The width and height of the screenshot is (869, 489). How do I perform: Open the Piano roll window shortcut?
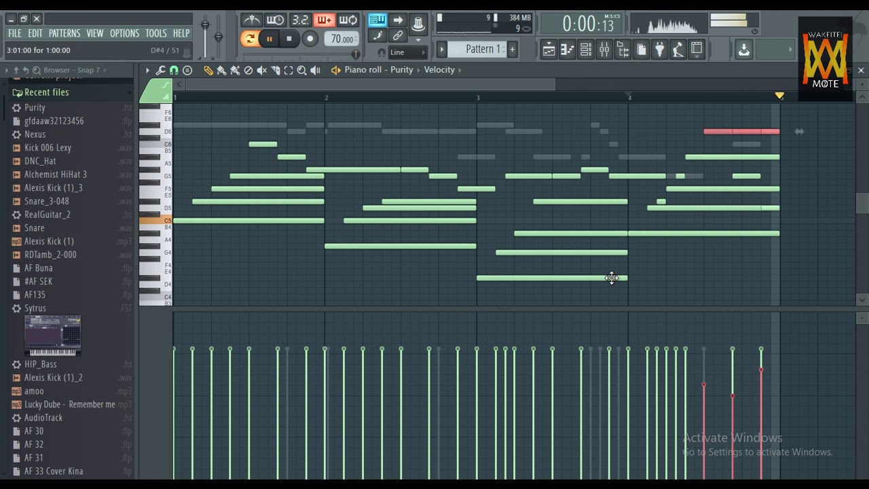tap(567, 50)
